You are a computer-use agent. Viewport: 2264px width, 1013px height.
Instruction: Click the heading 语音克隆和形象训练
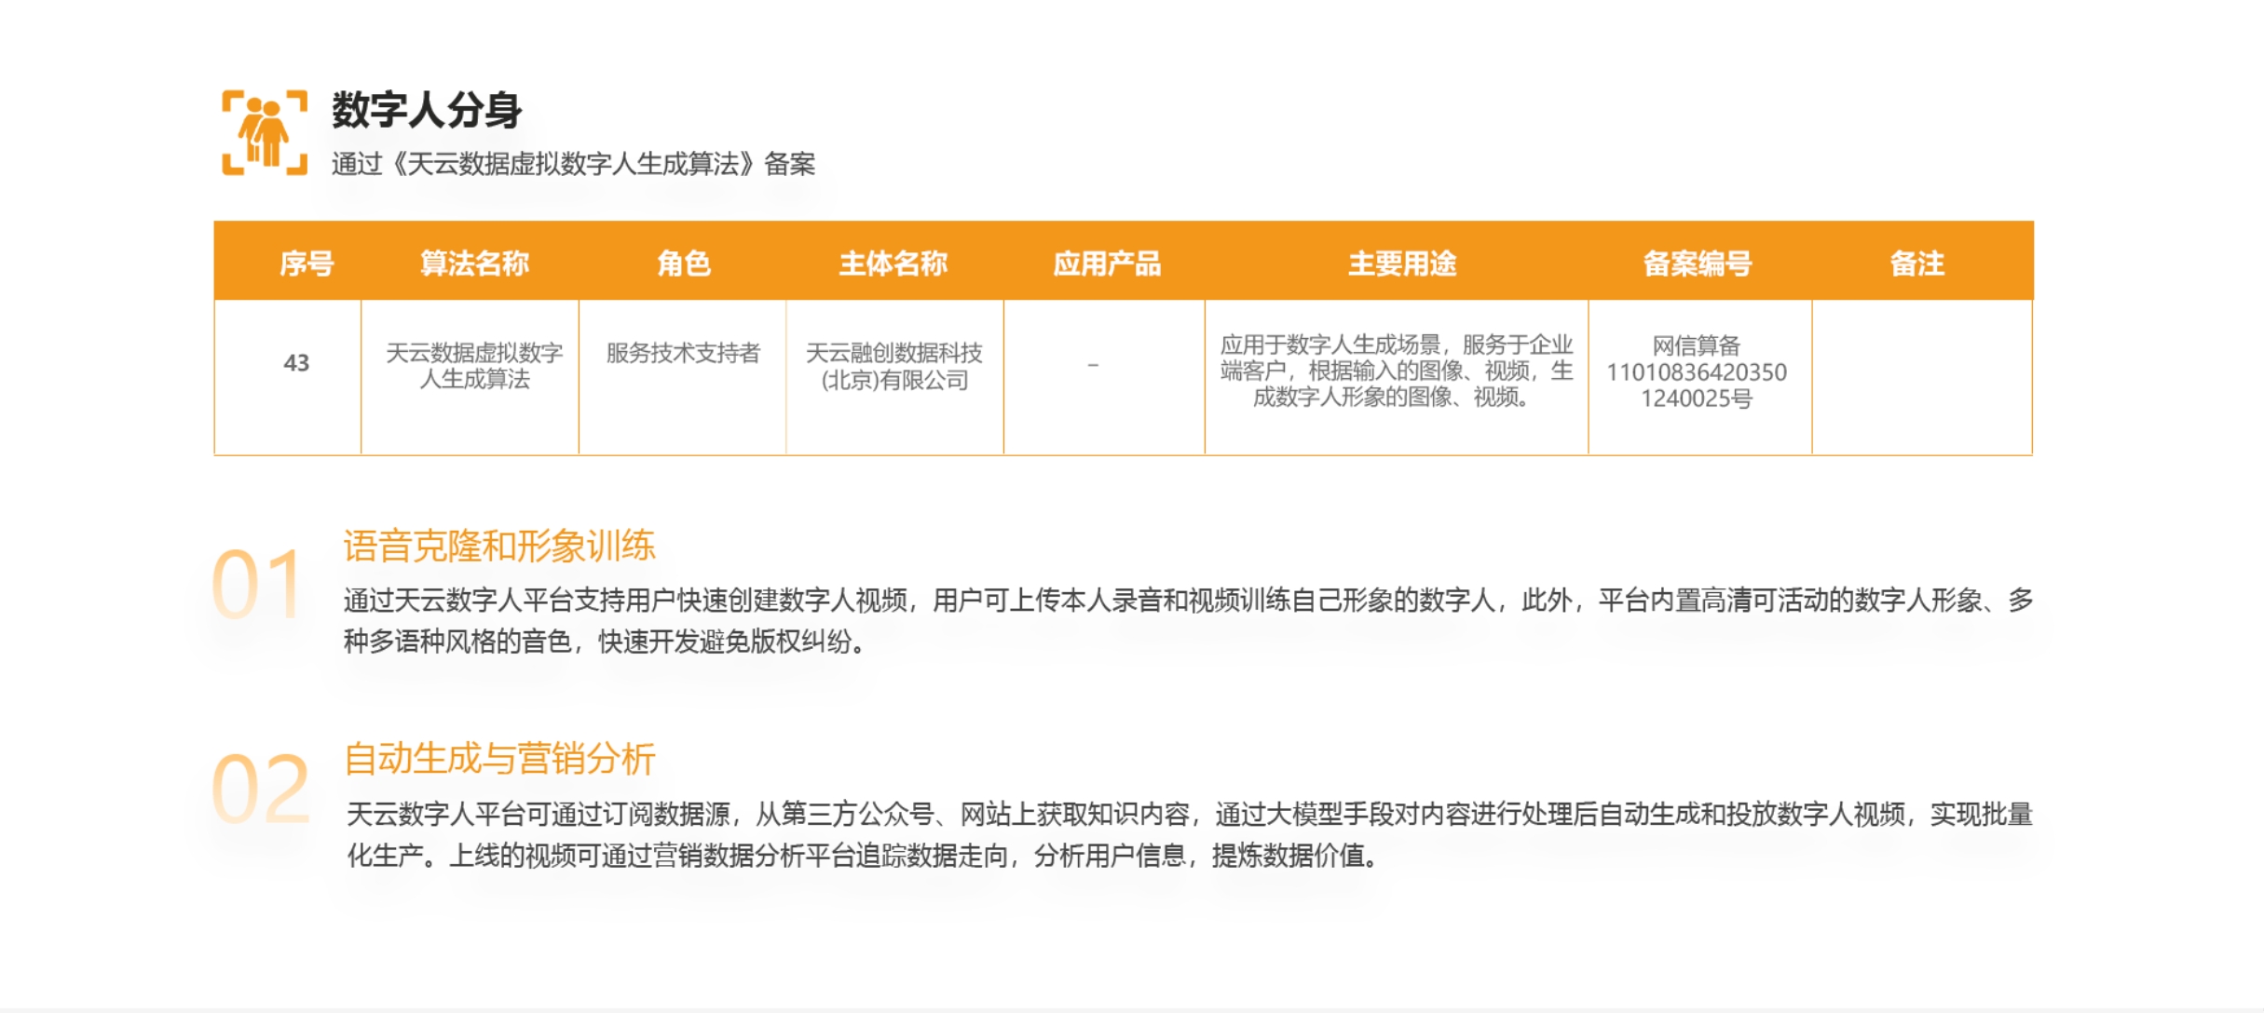tap(499, 546)
